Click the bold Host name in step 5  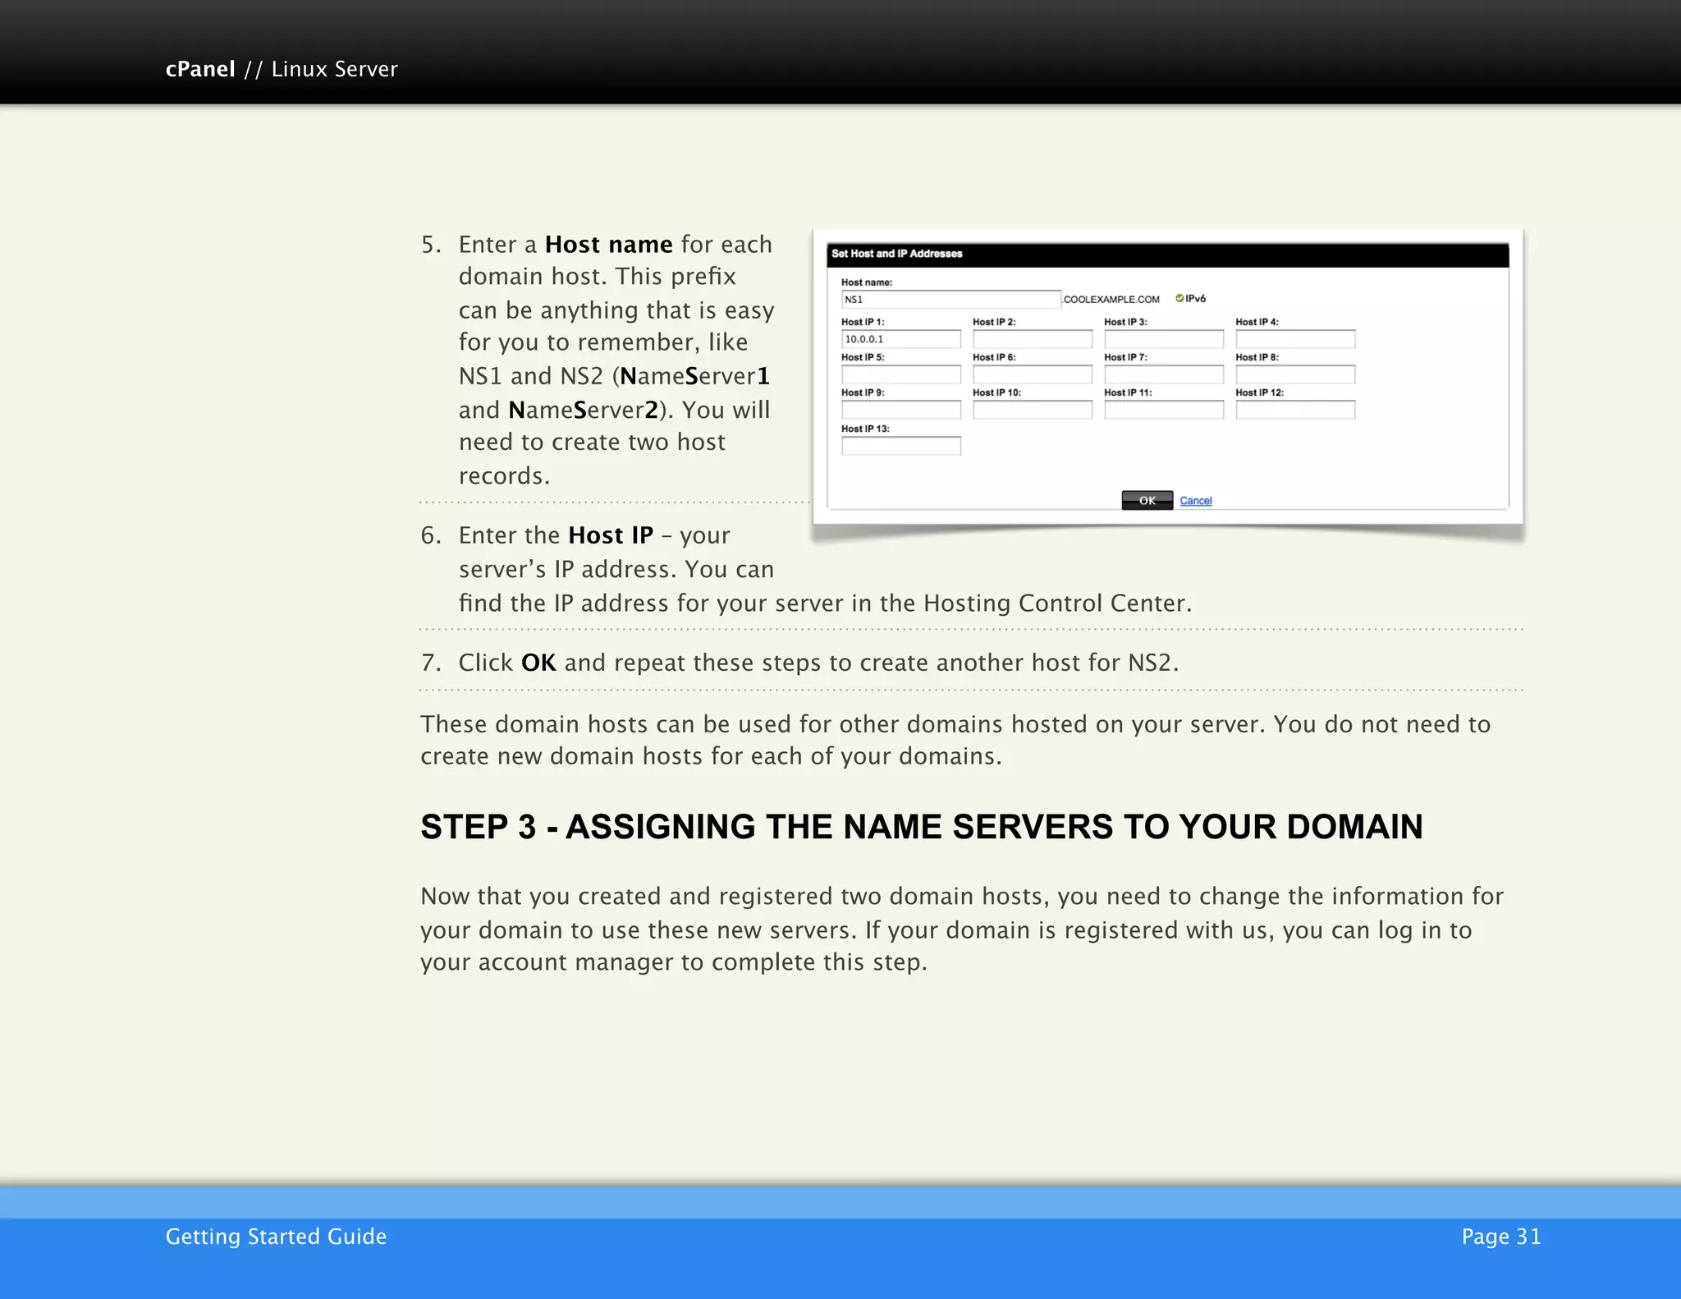click(x=609, y=245)
